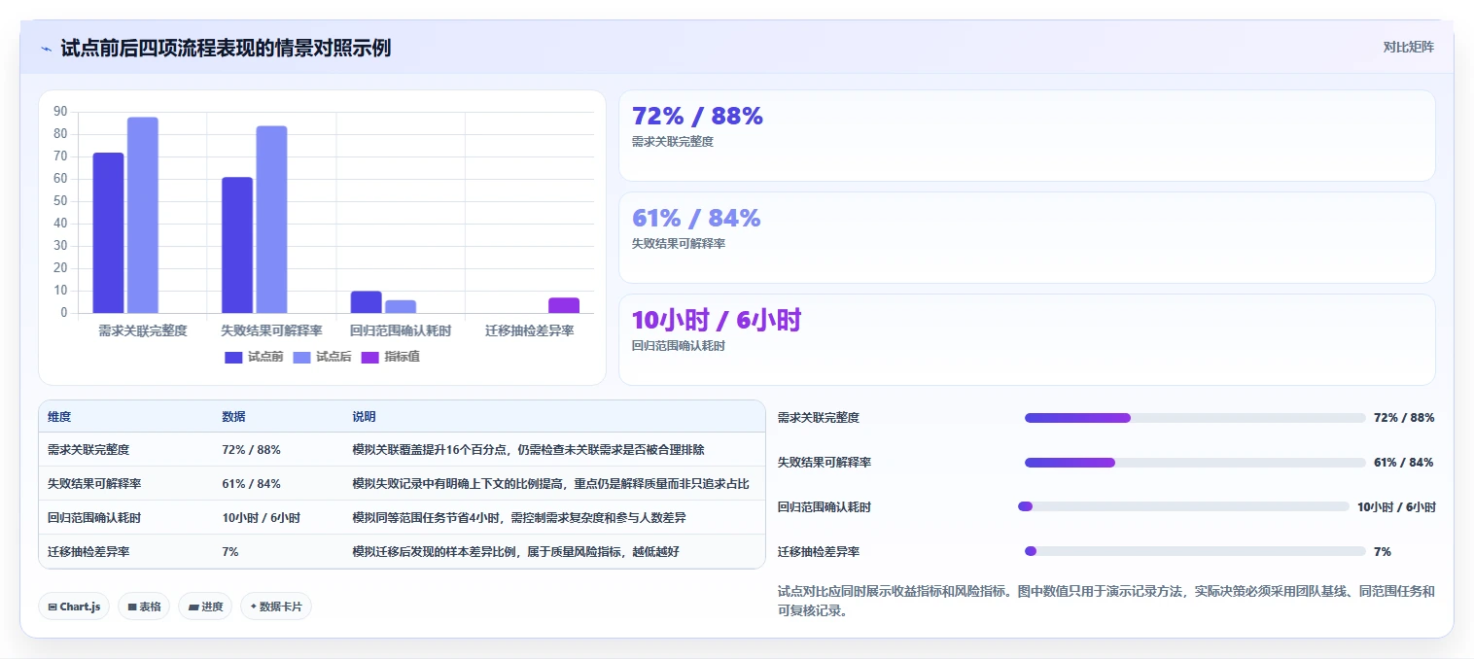Image resolution: width=1474 pixels, height=659 pixels.
Task: Click the Chart.js tag chip
Action: [74, 607]
